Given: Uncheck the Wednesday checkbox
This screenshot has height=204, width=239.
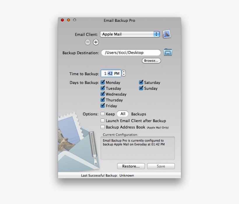Looking at the screenshot, I should [x=103, y=94].
